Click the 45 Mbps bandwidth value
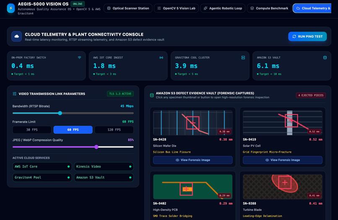This screenshot has width=338, height=220. point(127,106)
